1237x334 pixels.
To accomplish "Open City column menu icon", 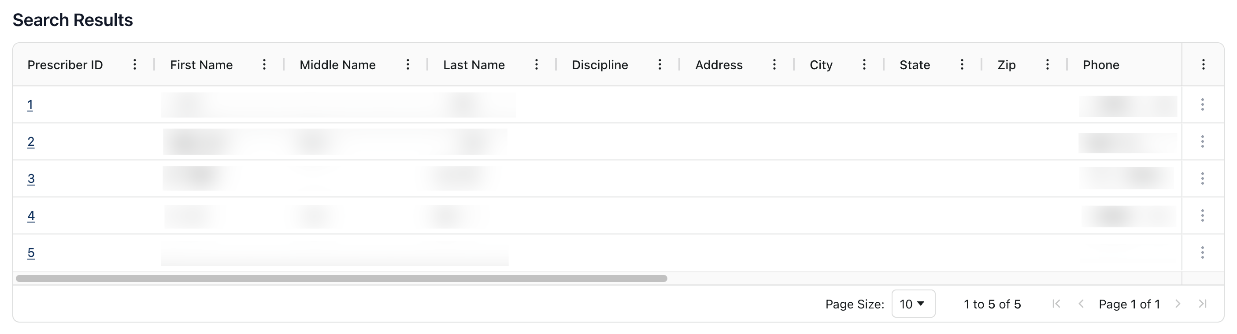I will (864, 64).
